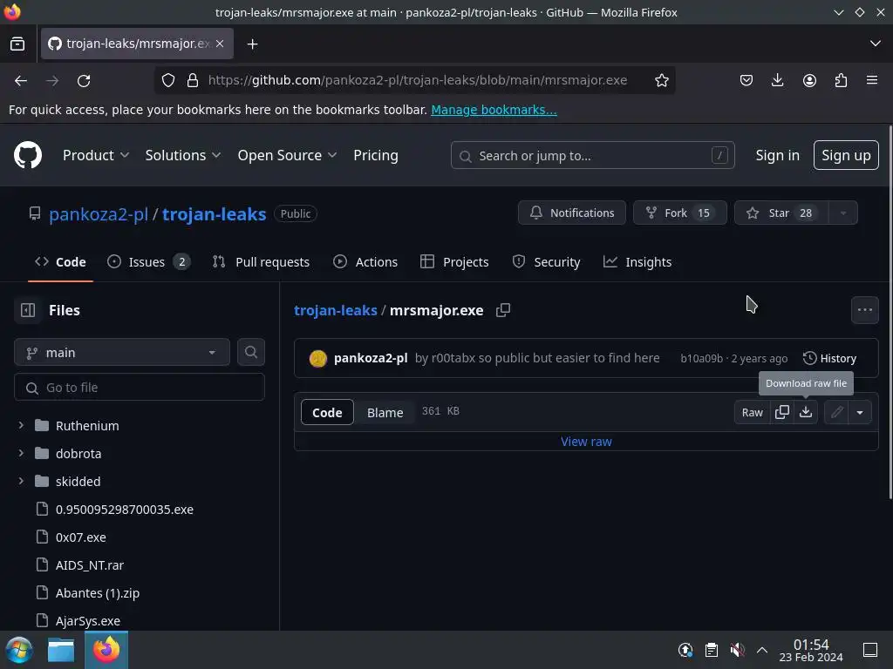This screenshot has height=669, width=893.
Task: Show site tracking protection shield
Action: [168, 80]
